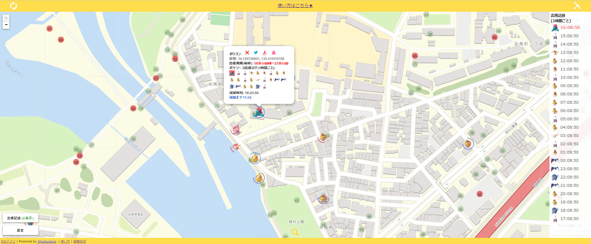Viewport: 591px width, 244px height.
Task: Click the pink alert cone icon in the popup
Action: pyautogui.click(x=273, y=53)
